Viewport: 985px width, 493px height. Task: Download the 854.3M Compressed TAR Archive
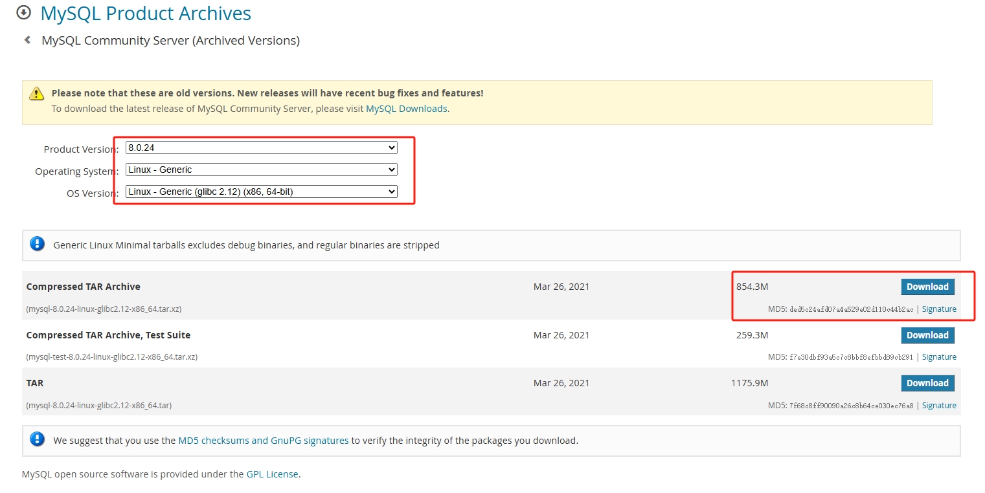[x=927, y=287]
